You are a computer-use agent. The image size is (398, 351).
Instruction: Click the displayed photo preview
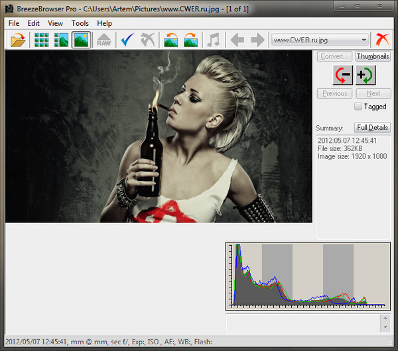coord(159,137)
